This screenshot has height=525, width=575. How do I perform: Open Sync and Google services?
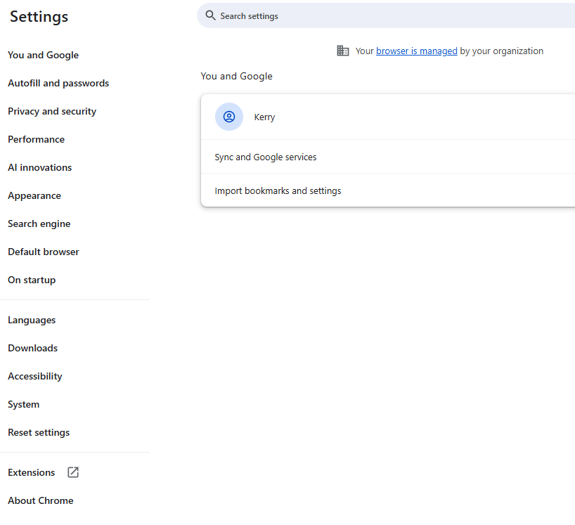[x=388, y=157]
